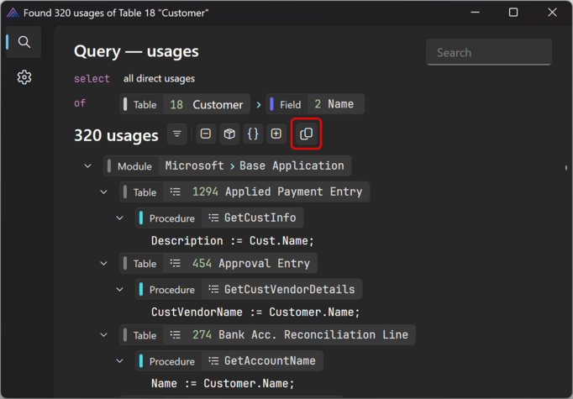Collapse the GetCustVendorDetails procedure node
The image size is (573, 399).
tap(120, 290)
